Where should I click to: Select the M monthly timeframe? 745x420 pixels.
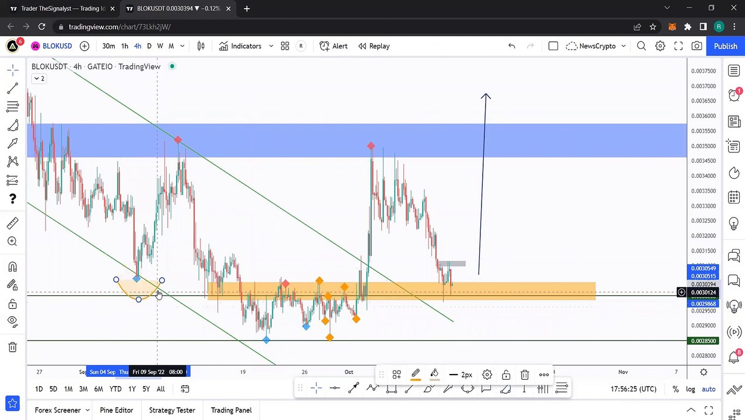pyautogui.click(x=171, y=46)
